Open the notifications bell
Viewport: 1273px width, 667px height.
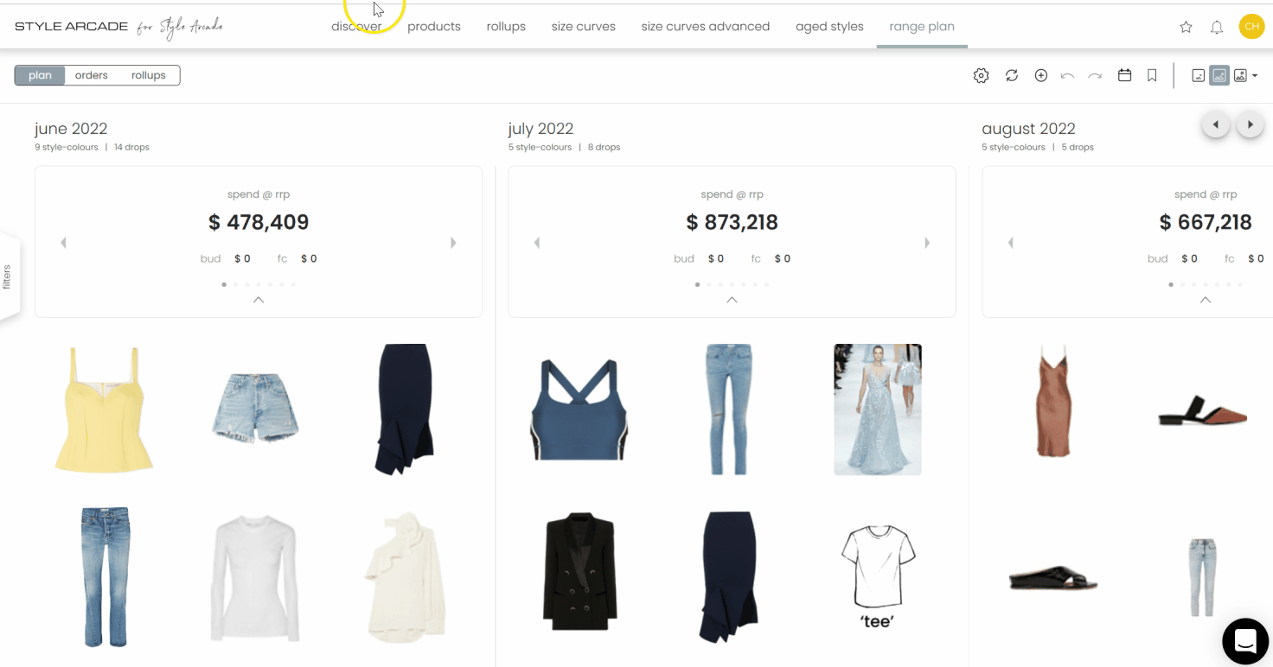pos(1217,27)
